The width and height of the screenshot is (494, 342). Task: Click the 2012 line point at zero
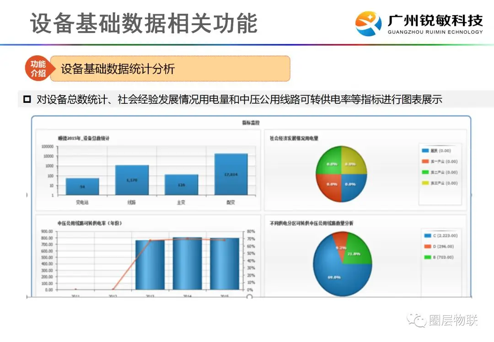pos(113,289)
